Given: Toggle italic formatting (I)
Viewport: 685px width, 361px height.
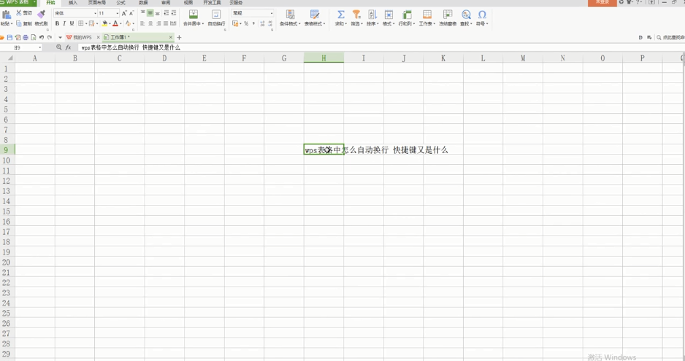Looking at the screenshot, I should (64, 23).
